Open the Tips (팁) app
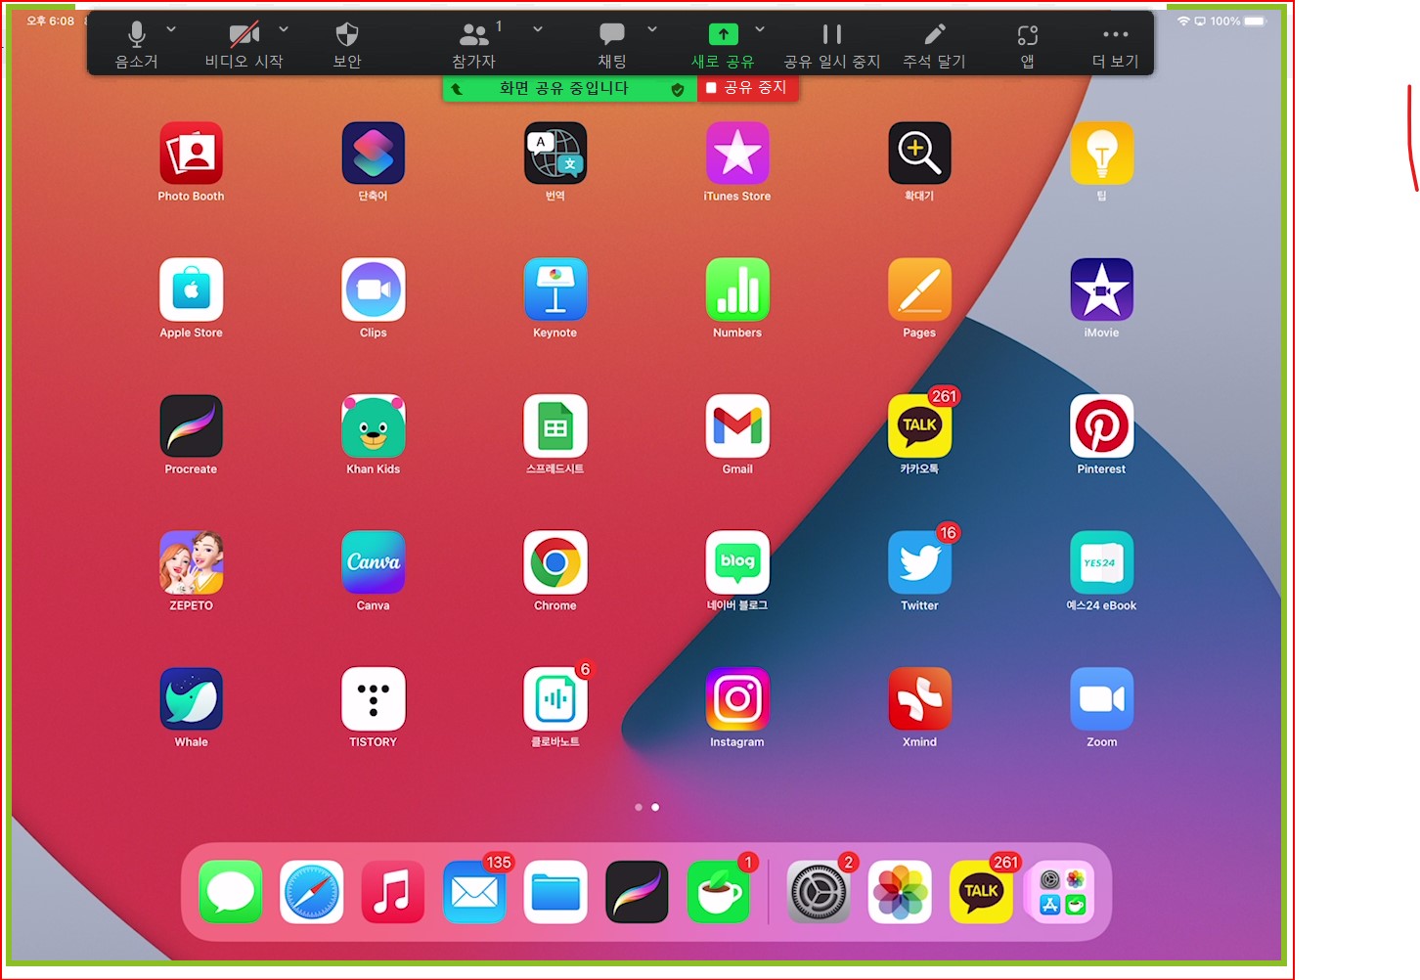 [x=1102, y=154]
